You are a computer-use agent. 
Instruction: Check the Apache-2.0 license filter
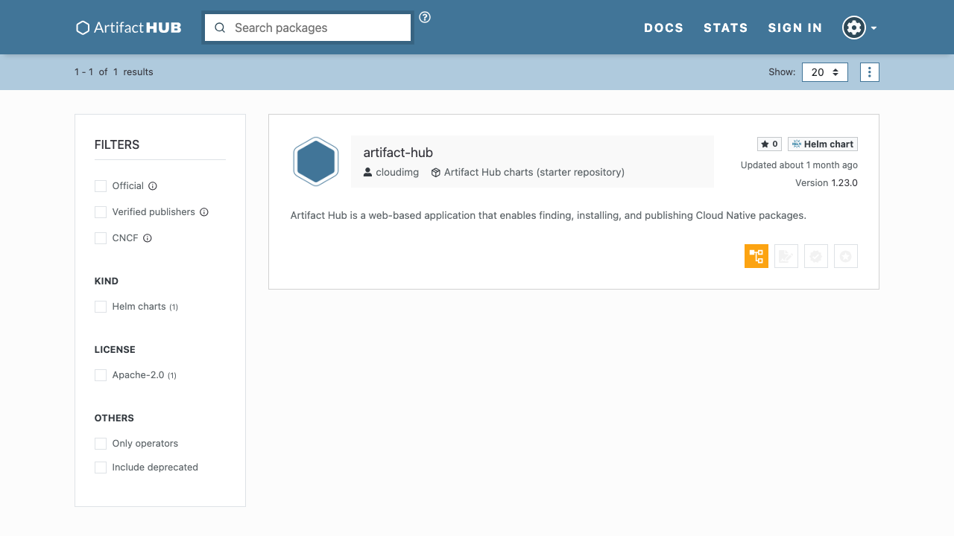point(101,375)
